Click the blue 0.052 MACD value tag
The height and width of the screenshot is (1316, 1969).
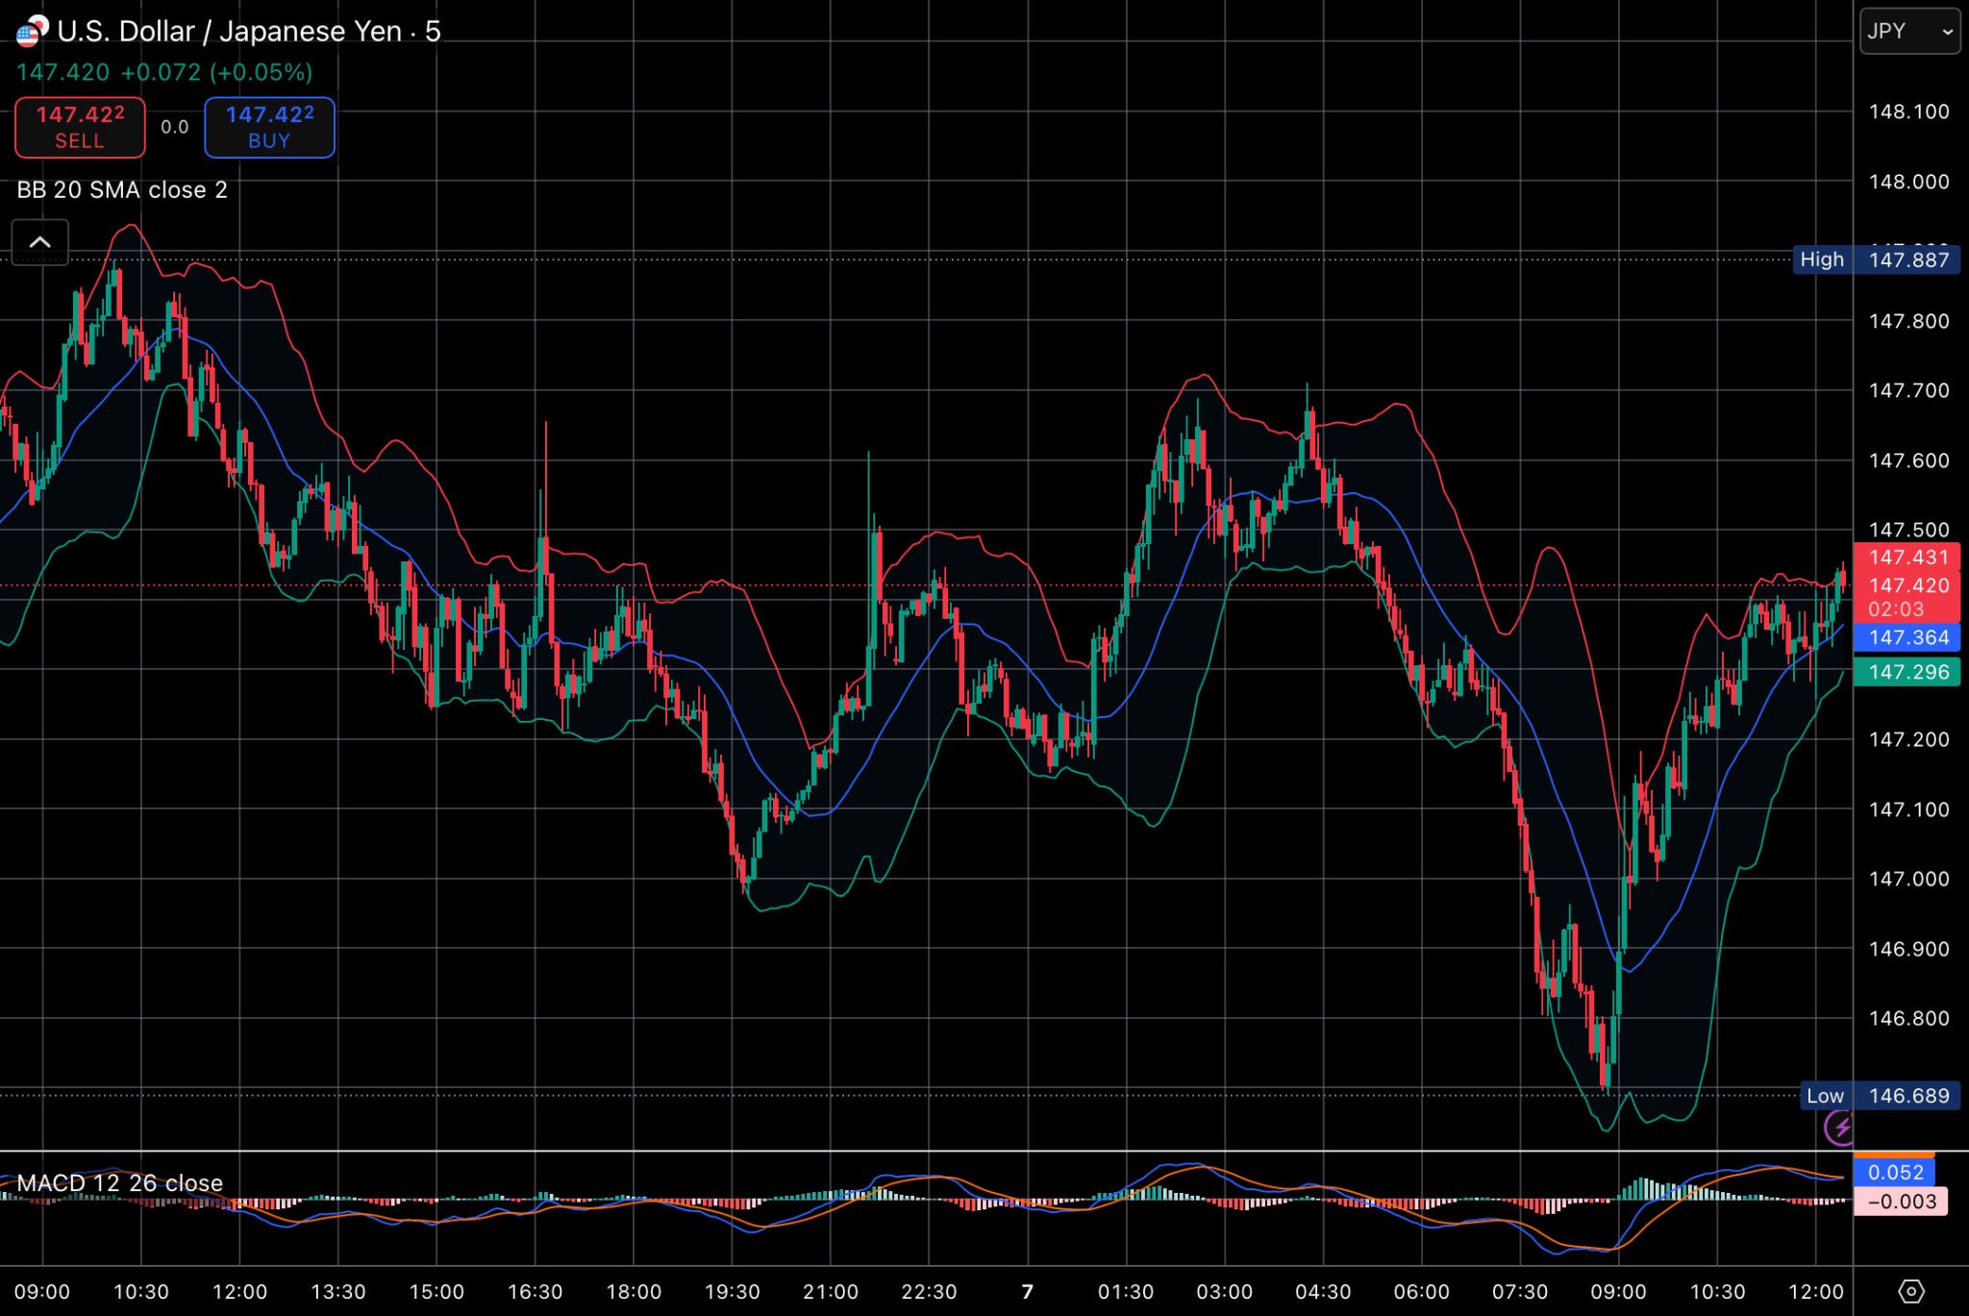[x=1895, y=1173]
